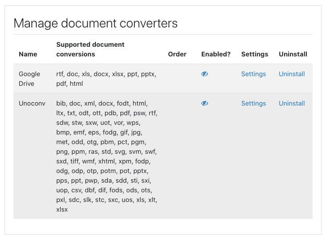Click the final 'xlsx' entry in Unoconv formats
The image size is (328, 241).
tap(62, 209)
